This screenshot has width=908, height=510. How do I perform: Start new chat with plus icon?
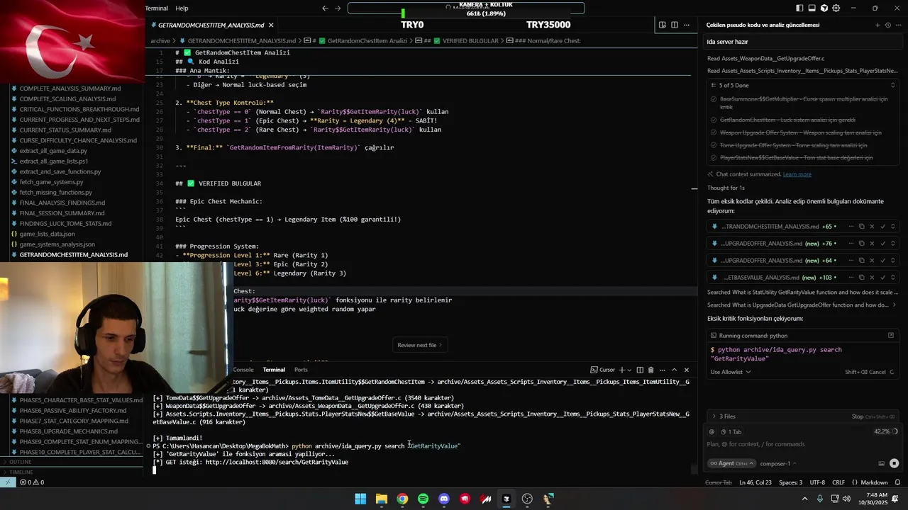(x=877, y=25)
